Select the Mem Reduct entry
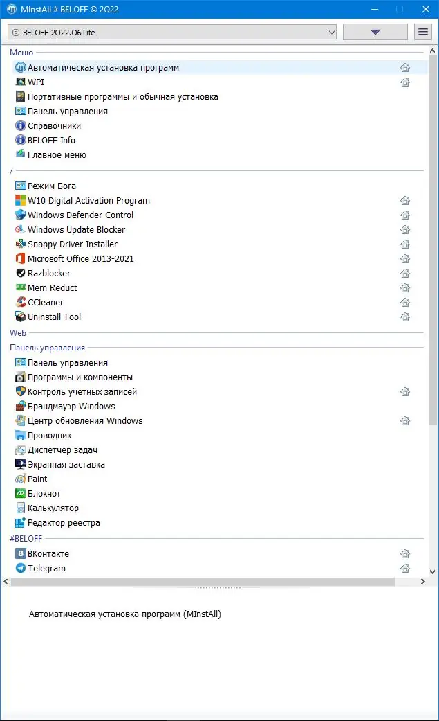Screen dimensions: 439x721 [53, 287]
